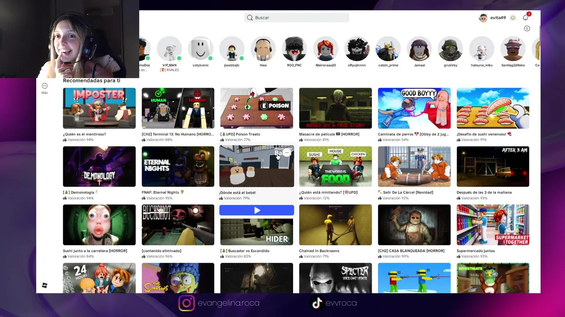The image size is (565, 317).
Task: Open friend jsoxbbsjlc avatar
Action: click(232, 49)
